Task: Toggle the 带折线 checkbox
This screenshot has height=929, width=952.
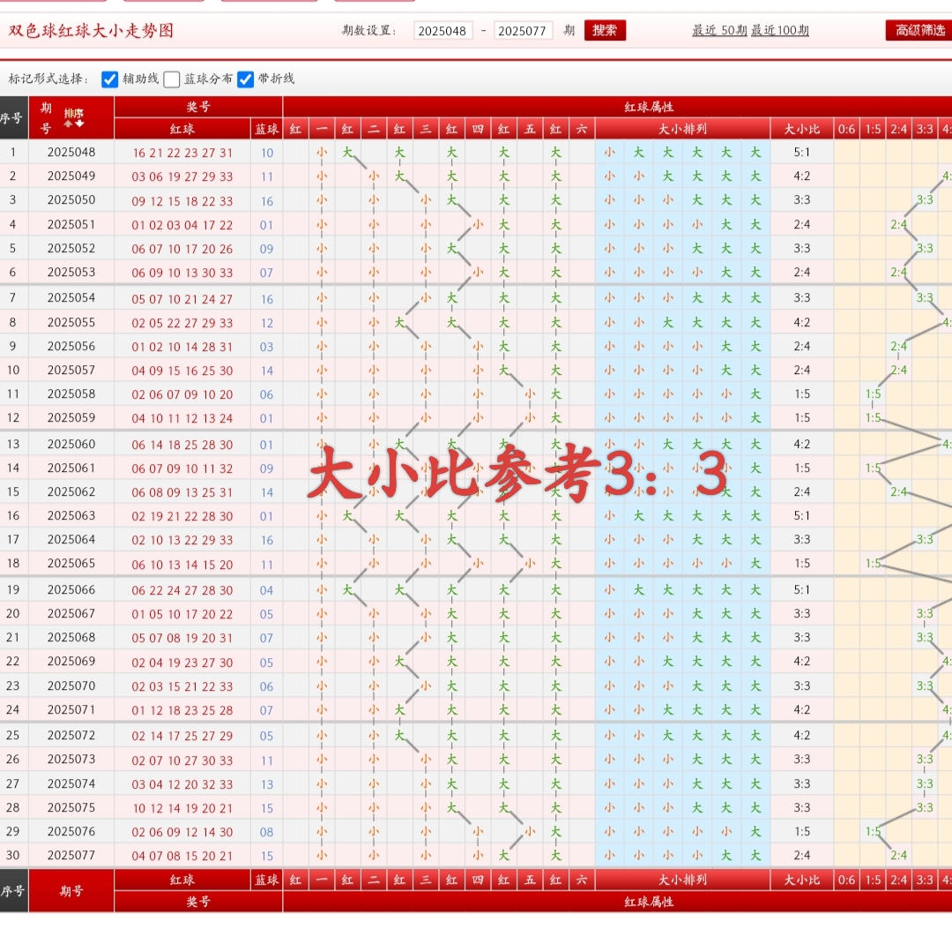Action: click(x=245, y=79)
